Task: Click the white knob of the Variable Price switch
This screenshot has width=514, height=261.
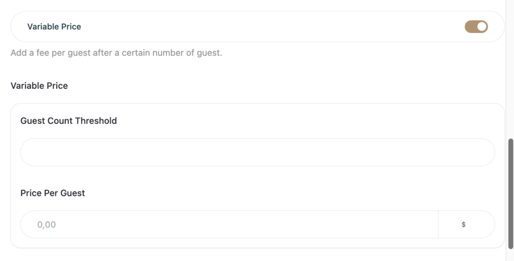Action: (481, 27)
